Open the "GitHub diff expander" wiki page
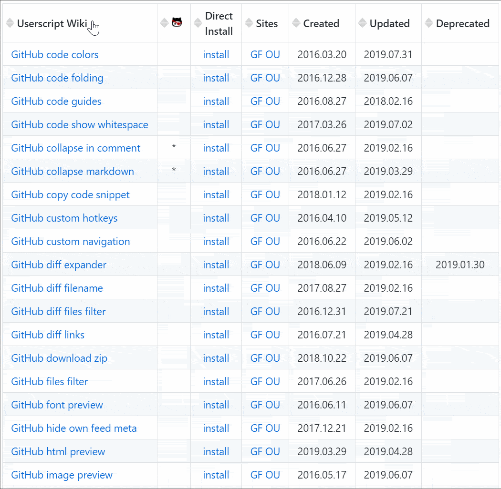 [x=58, y=265]
